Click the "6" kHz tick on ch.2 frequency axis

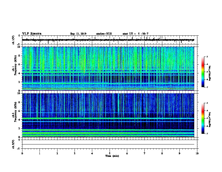(20, 111)
